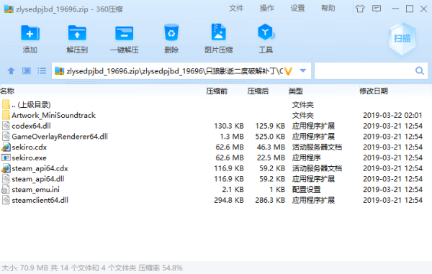The image size is (432, 274).
Task: Sort by the 修改日期 column header
Action: 373,91
